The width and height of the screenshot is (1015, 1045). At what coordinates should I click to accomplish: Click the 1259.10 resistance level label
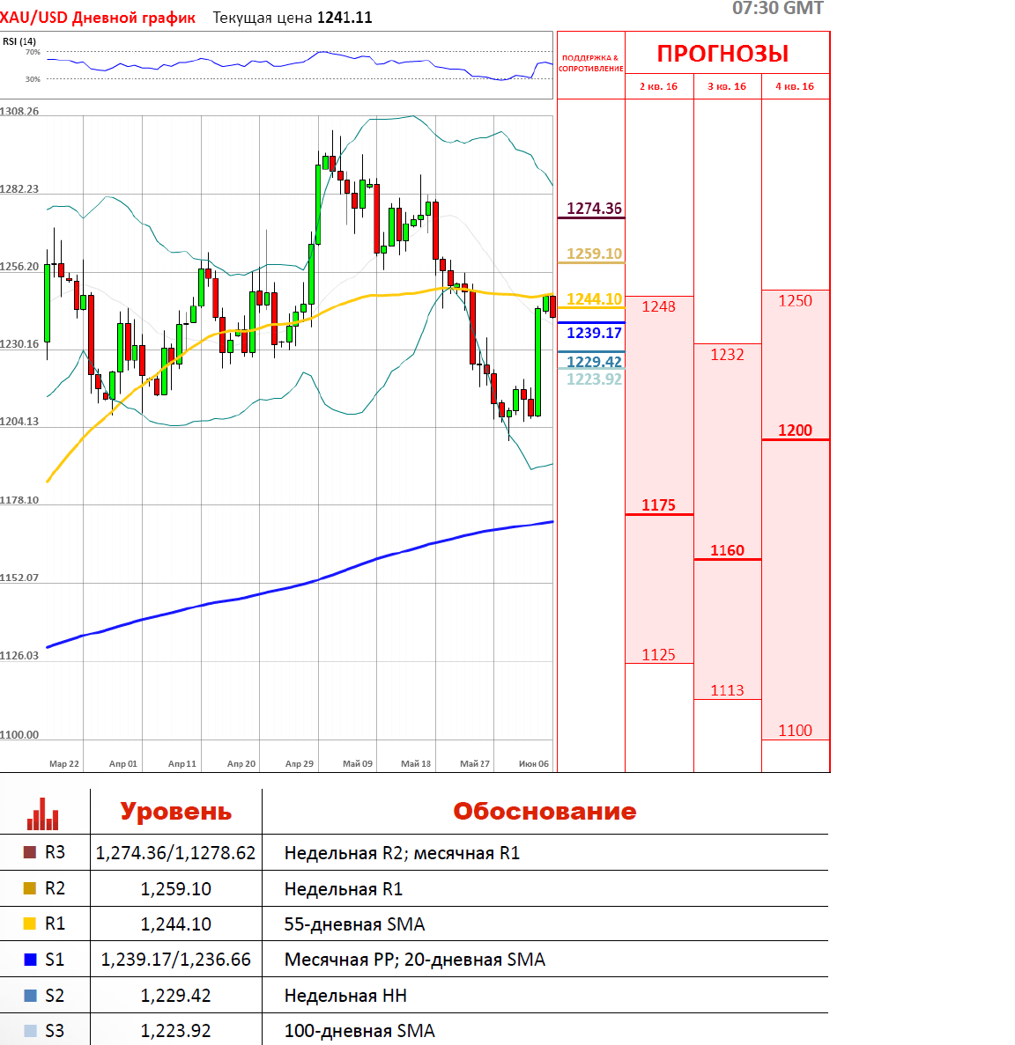point(594,254)
